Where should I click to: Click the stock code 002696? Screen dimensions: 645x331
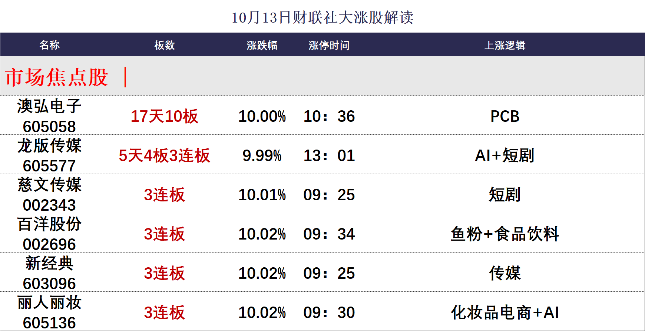[49, 244]
